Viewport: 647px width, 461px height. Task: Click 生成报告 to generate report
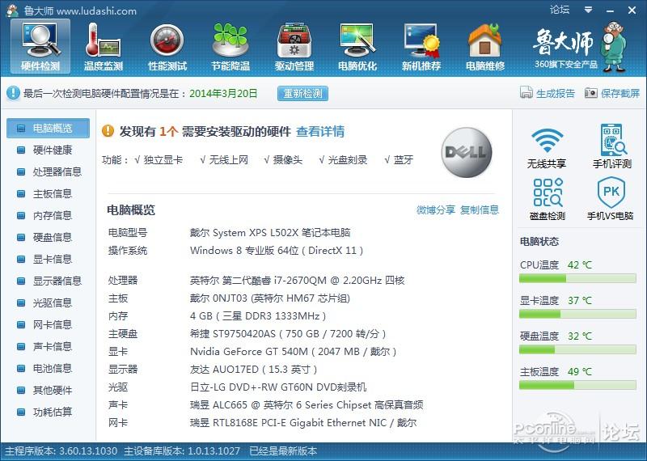[x=548, y=93]
